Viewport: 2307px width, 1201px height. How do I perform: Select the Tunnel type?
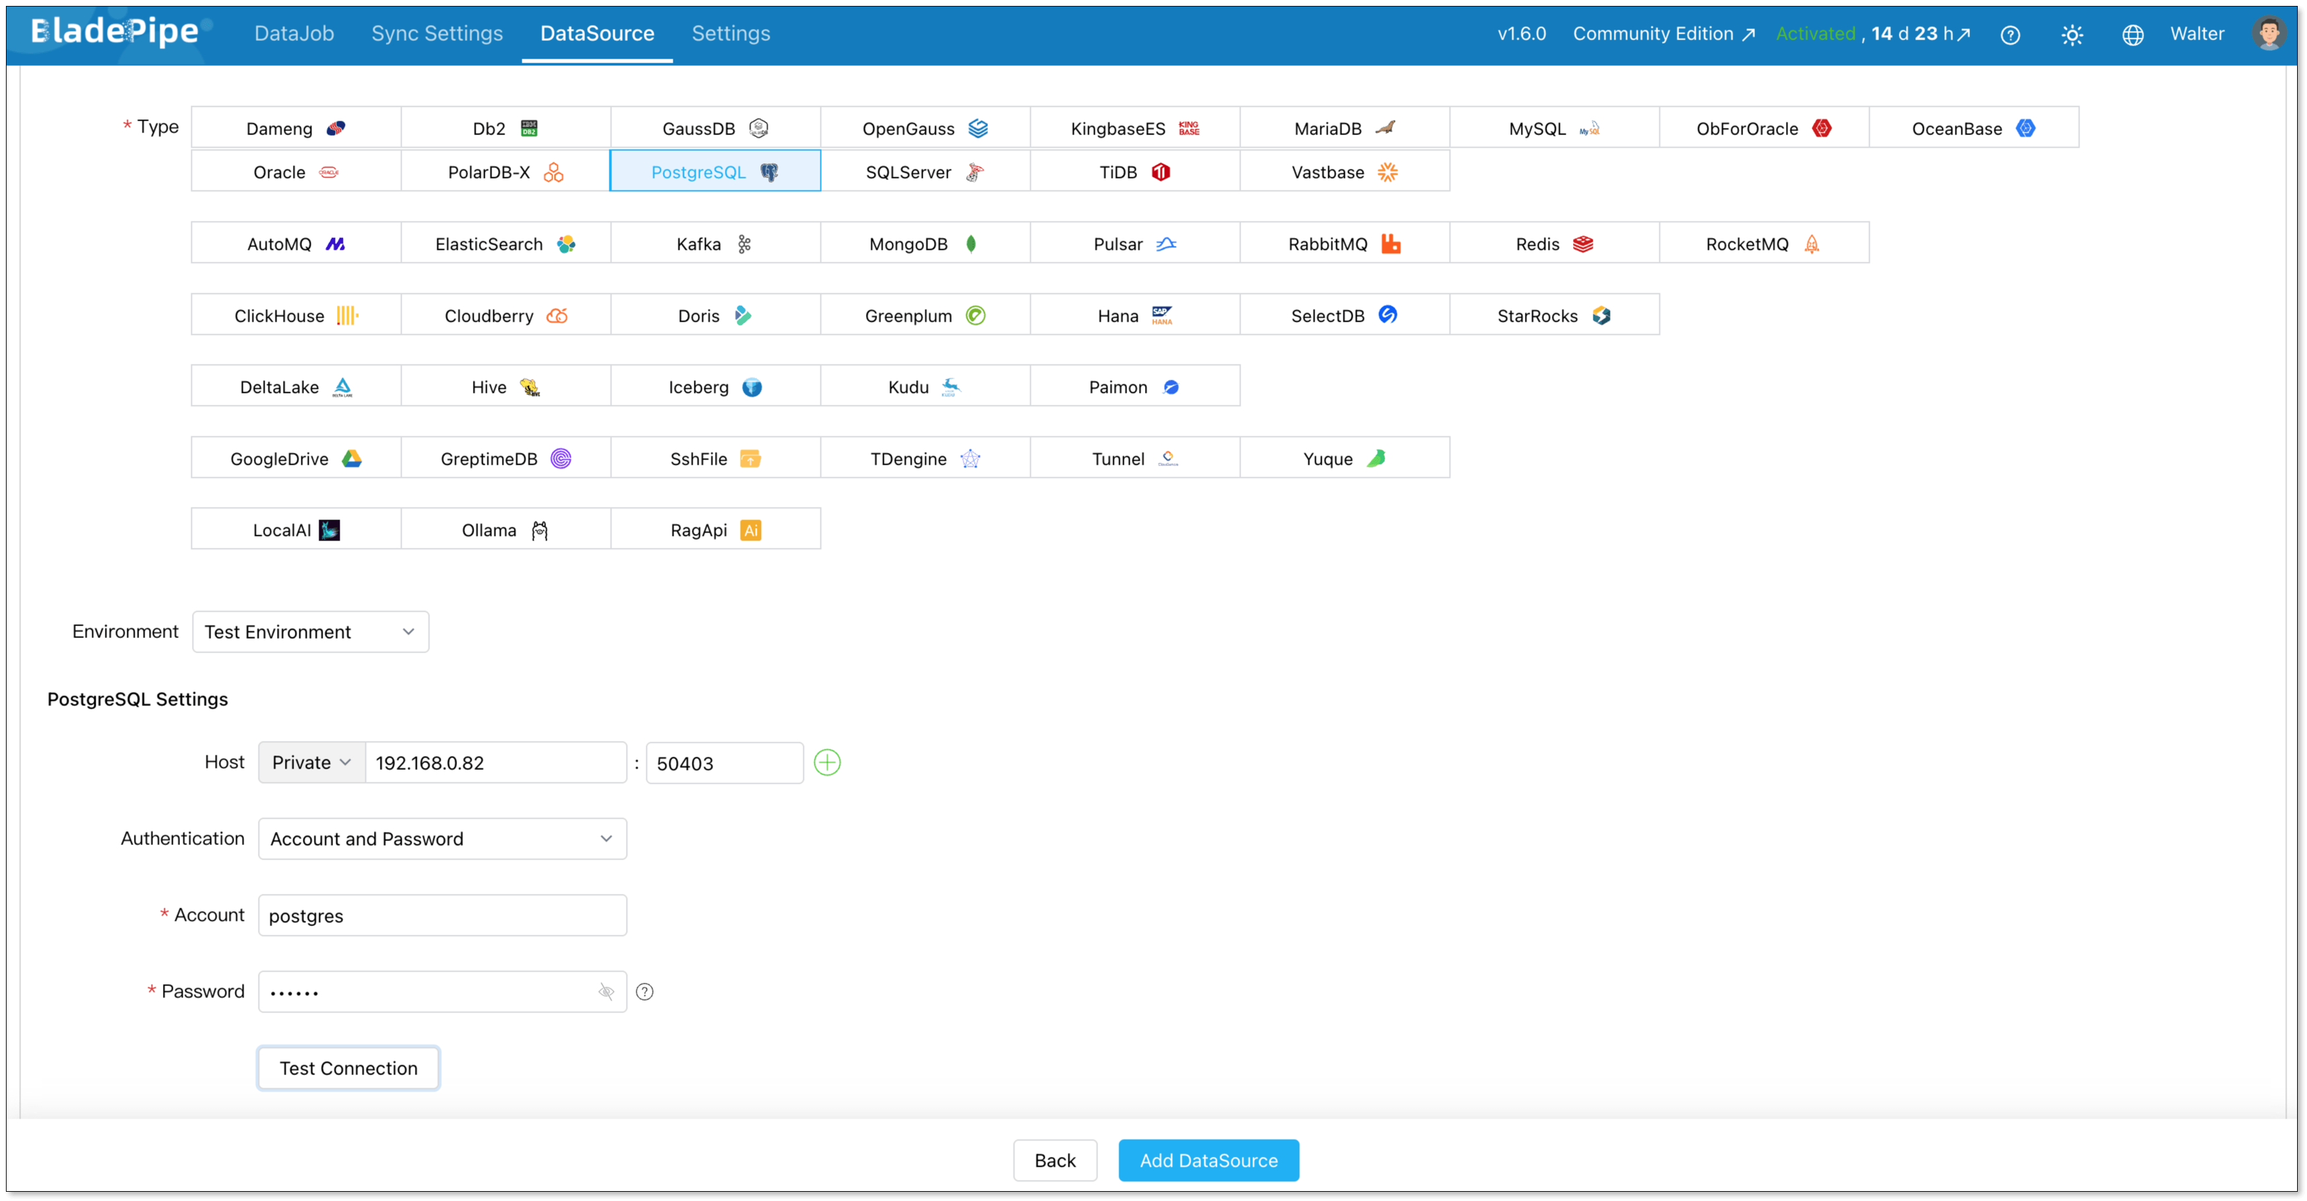pos(1134,458)
